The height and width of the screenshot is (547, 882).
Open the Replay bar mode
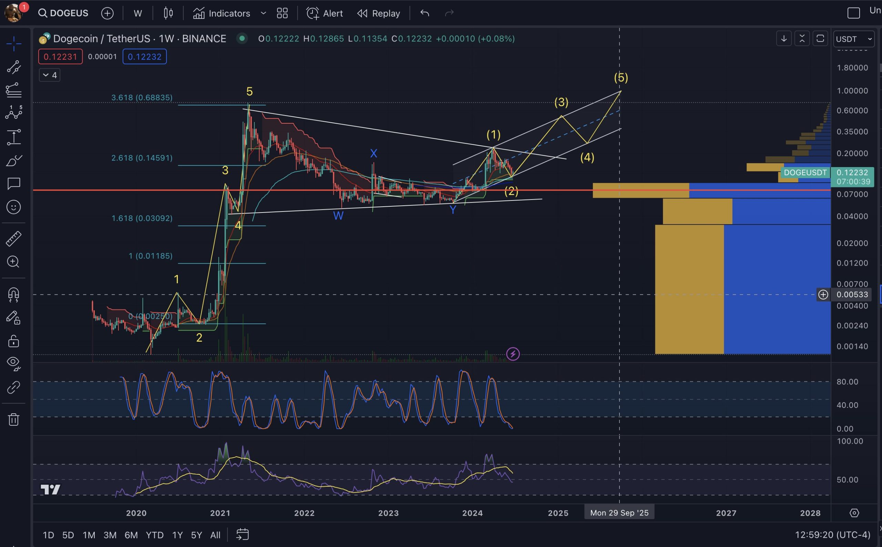tap(379, 13)
